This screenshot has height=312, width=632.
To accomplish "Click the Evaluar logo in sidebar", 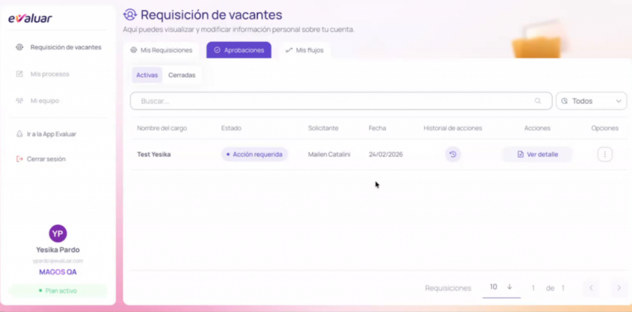I will (30, 18).
